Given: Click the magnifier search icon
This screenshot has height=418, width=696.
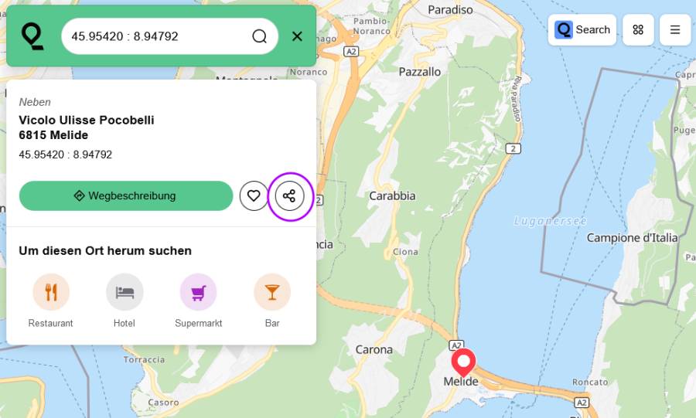Looking at the screenshot, I should [259, 36].
